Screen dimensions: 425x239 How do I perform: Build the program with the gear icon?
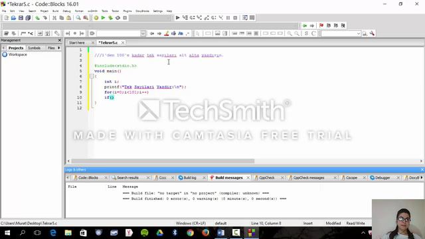pos(96,18)
